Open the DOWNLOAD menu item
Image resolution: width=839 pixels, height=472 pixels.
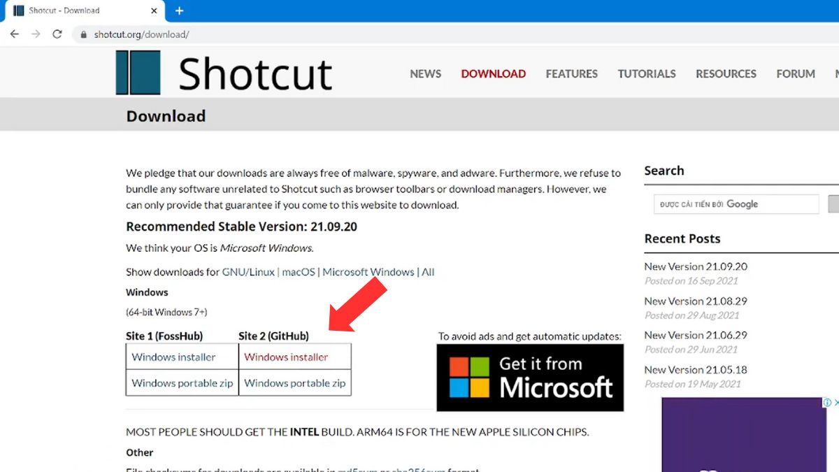[x=493, y=73]
